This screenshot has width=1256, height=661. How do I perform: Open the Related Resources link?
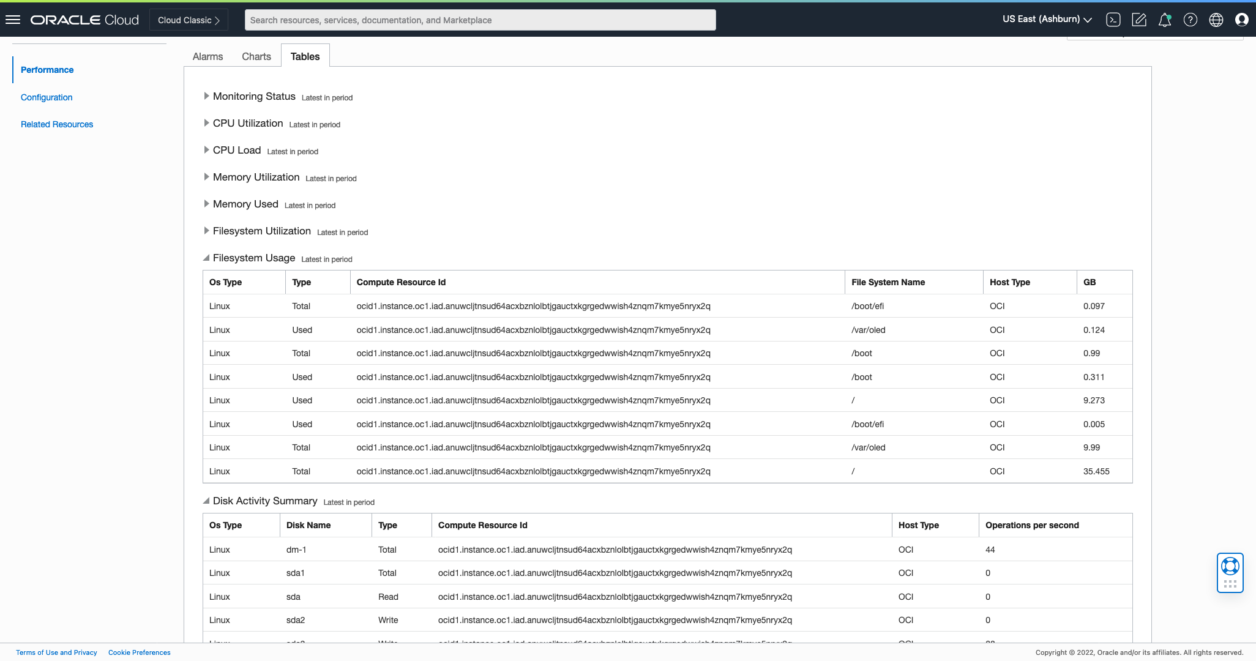(x=57, y=124)
